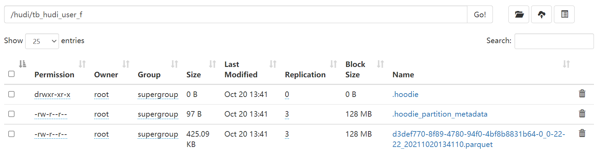The width and height of the screenshot is (596, 157).
Task: Delete the .hoodie directory with trash icon
Action: coord(582,94)
